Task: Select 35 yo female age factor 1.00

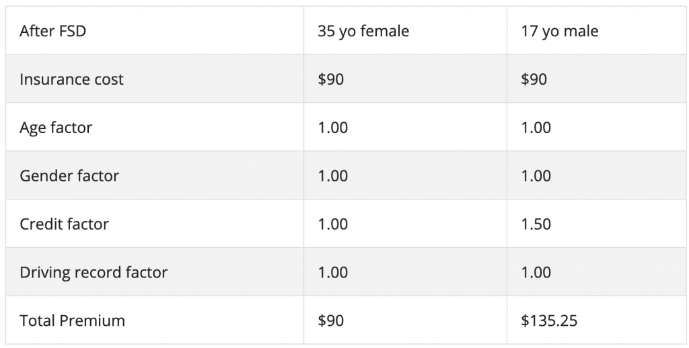Action: point(333,128)
